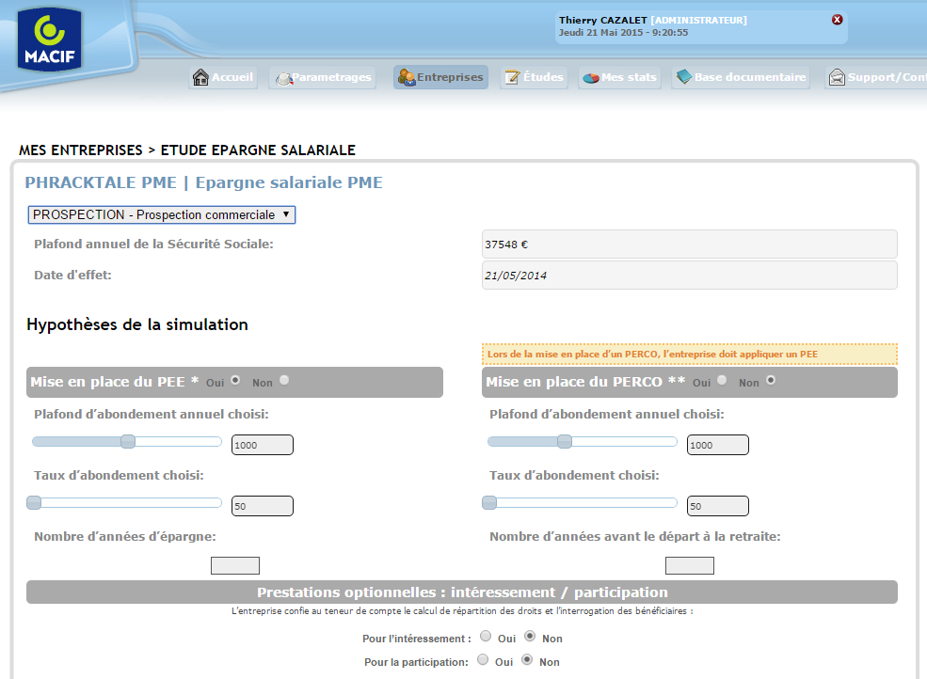This screenshot has width=927, height=679.
Task: Choose 'Oui' for Pour l'intéressement
Action: pos(486,637)
